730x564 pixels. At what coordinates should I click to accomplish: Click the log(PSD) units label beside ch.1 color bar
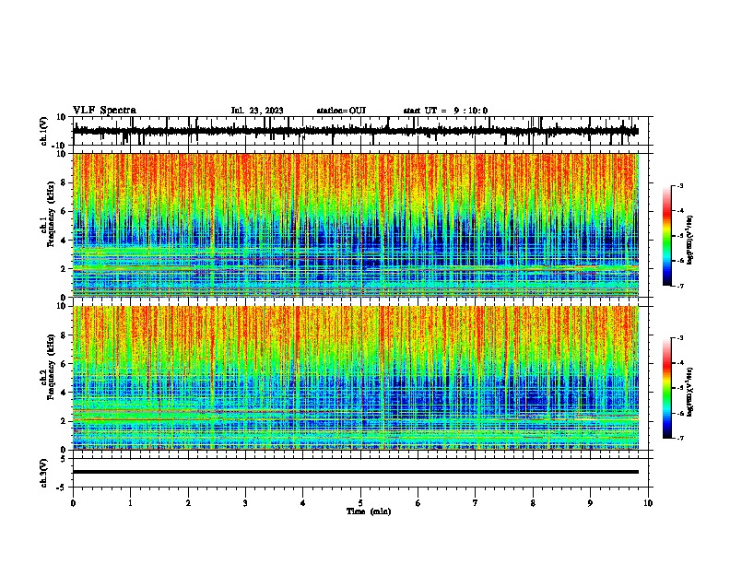tap(690, 240)
